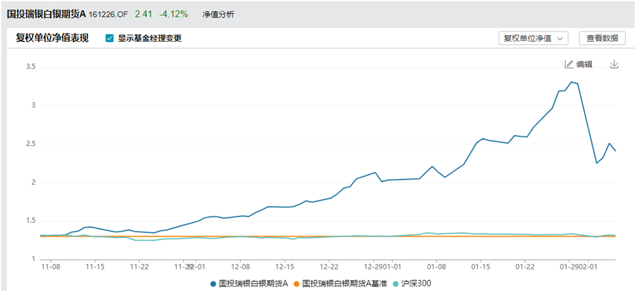Click the 3.5 label on the y-axis
Image resolution: width=636 pixels, height=292 pixels.
pyautogui.click(x=29, y=67)
